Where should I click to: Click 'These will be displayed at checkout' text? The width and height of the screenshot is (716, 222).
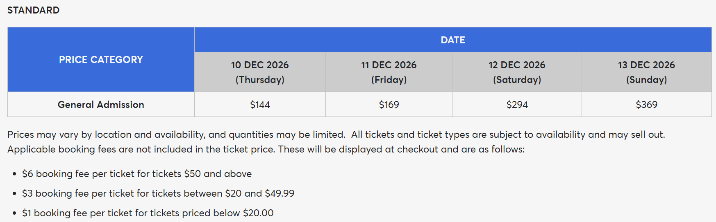coord(401,149)
